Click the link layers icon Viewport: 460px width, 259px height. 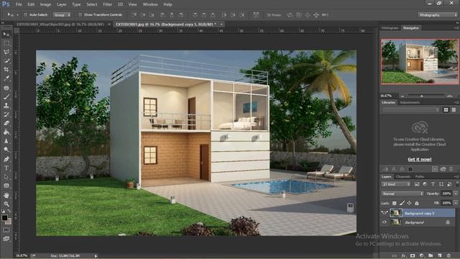coord(395,256)
